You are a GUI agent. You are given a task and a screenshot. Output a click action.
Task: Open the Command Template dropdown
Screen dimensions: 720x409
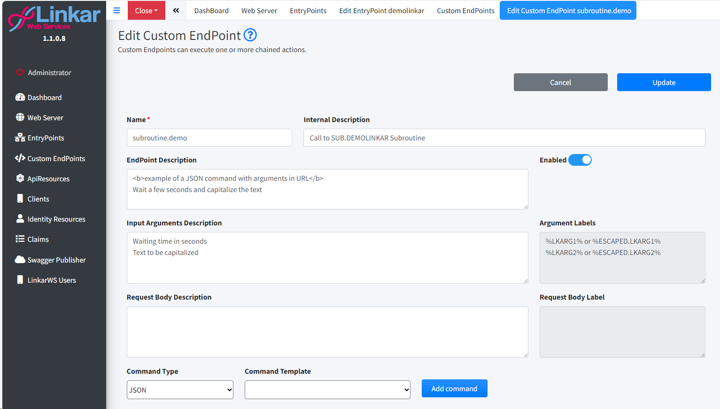point(327,390)
